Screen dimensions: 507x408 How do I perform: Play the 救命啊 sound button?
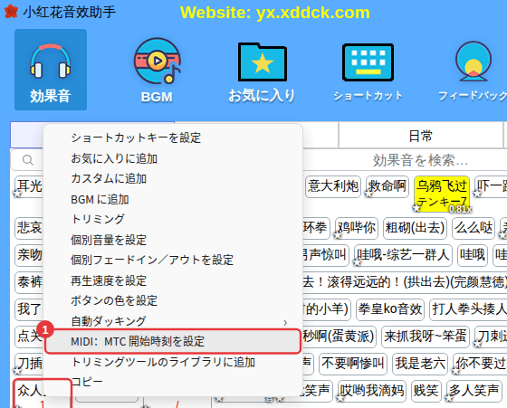tap(387, 186)
